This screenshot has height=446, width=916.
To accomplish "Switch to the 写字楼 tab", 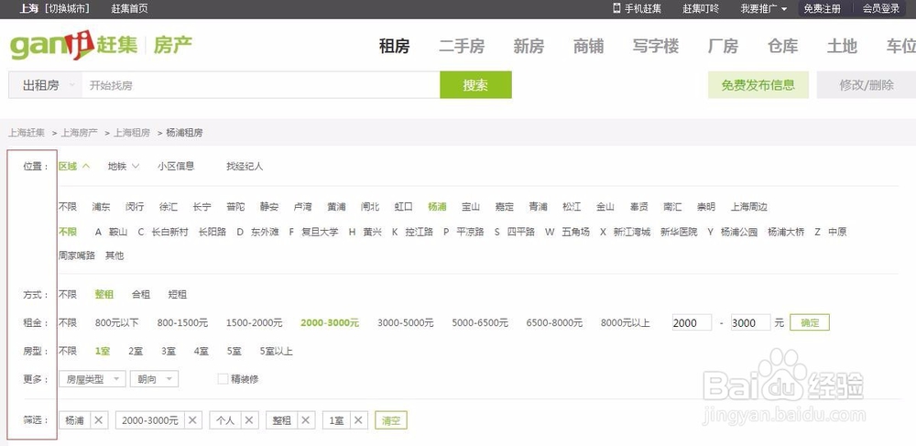I will coord(656,46).
